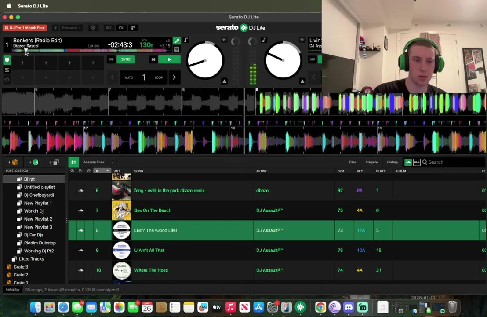Click Sex On The Beach album art

(121, 210)
